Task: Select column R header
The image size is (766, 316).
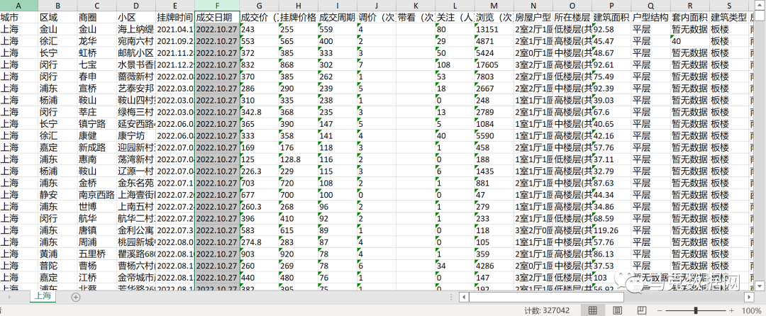Action: 689,6
